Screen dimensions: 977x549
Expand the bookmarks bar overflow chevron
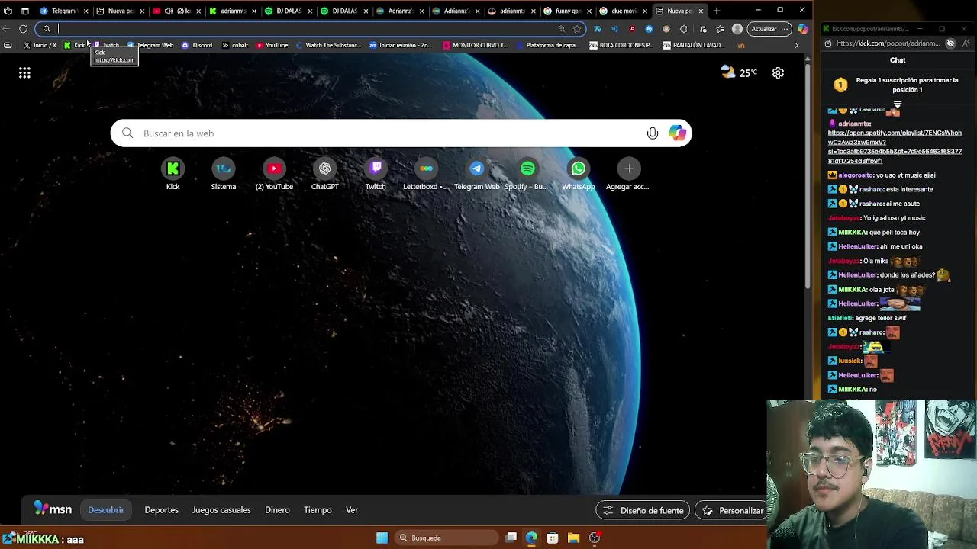pyautogui.click(x=796, y=45)
